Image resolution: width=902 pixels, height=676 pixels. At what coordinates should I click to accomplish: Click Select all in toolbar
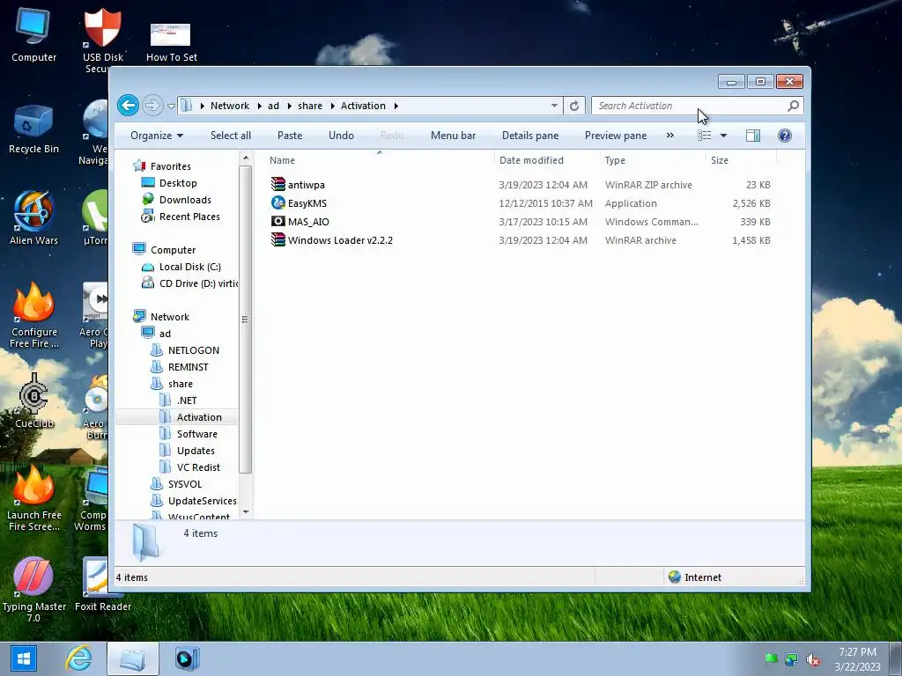click(x=231, y=136)
